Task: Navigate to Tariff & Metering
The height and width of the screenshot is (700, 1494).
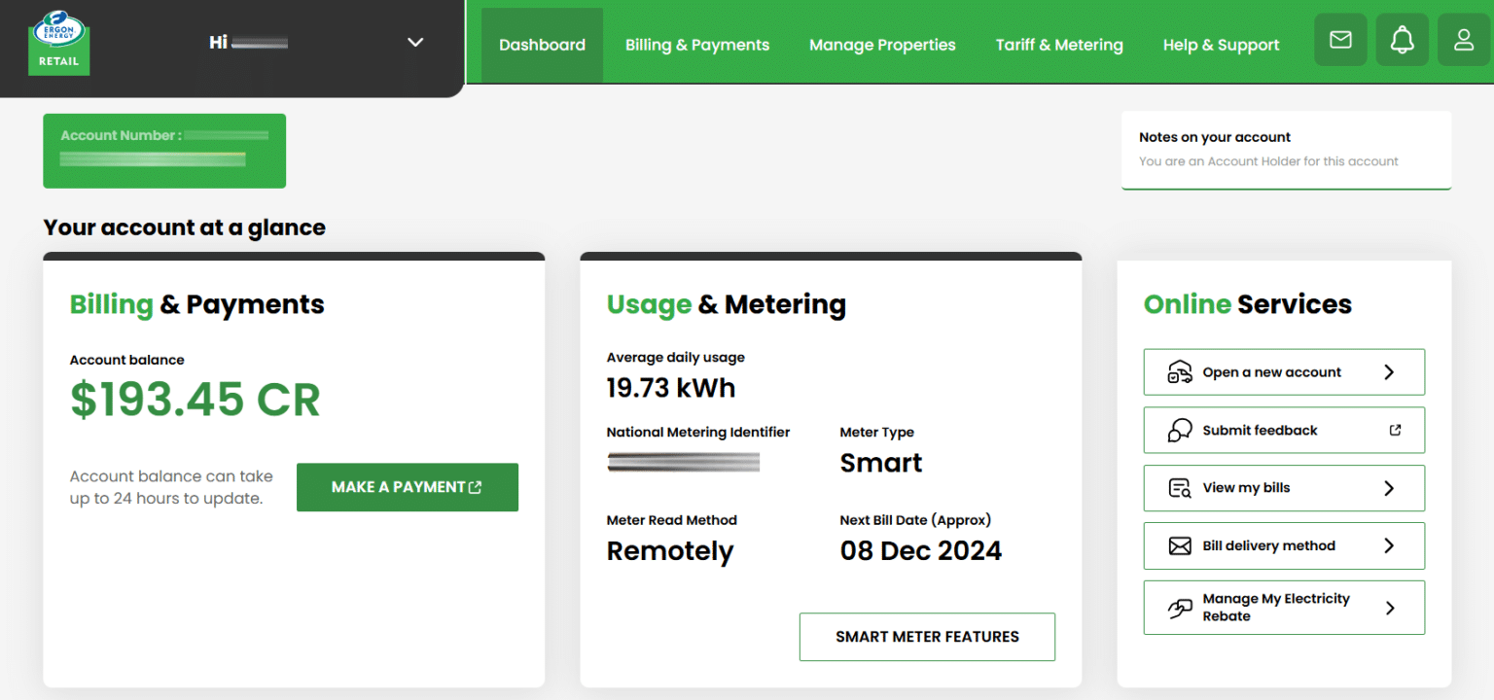Action: [x=1059, y=44]
